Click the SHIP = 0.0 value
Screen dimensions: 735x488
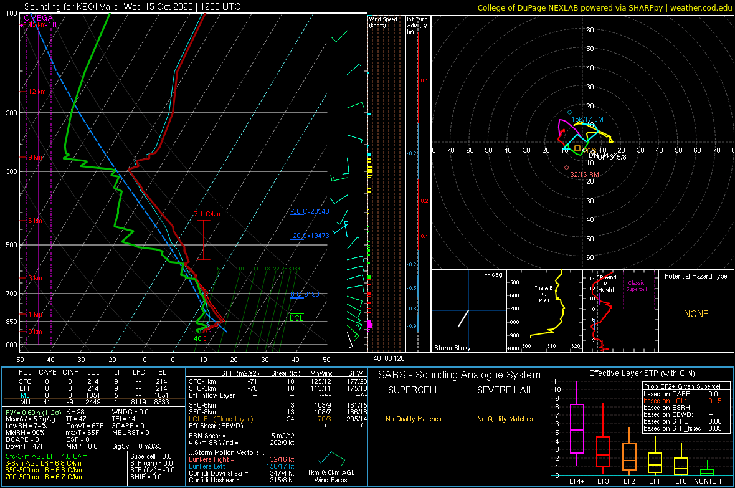point(146,477)
